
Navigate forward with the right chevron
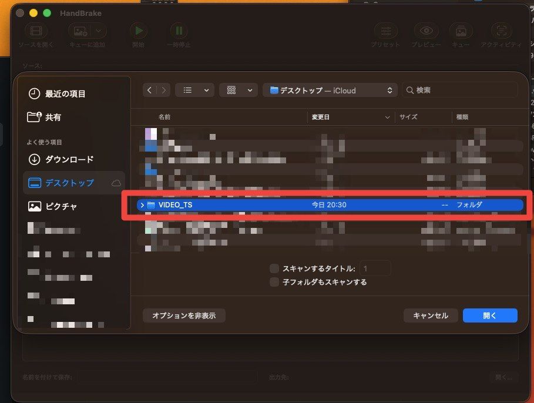tap(163, 90)
